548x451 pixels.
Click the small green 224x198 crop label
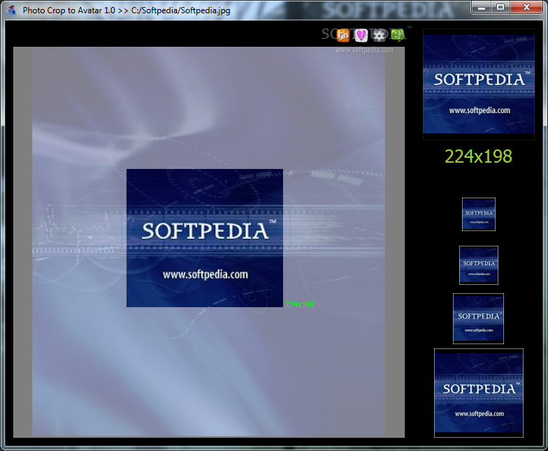299,304
